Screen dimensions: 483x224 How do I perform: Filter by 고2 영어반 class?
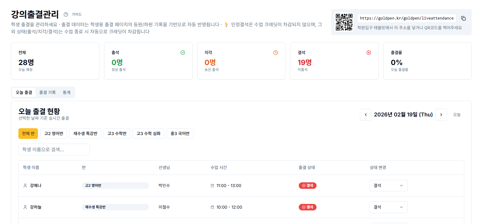[x=54, y=134]
